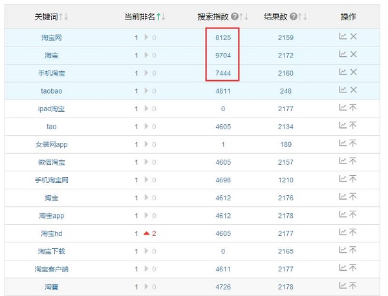
Task: Open keyword link ipad淘宝
Action: 51,109
